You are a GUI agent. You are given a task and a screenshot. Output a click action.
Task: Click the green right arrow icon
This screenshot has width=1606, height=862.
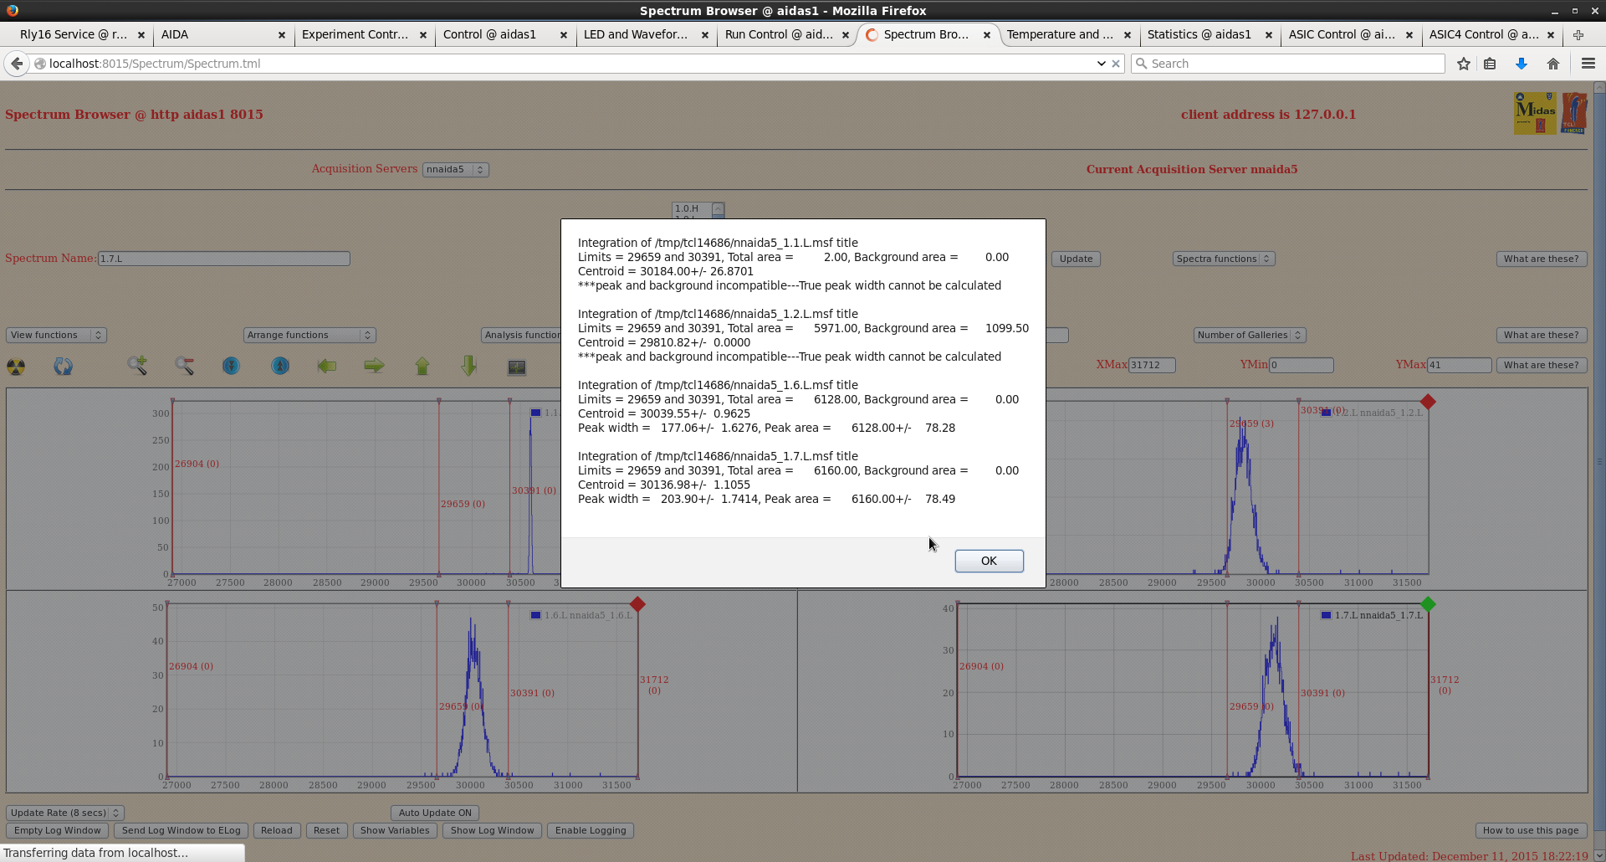(374, 366)
